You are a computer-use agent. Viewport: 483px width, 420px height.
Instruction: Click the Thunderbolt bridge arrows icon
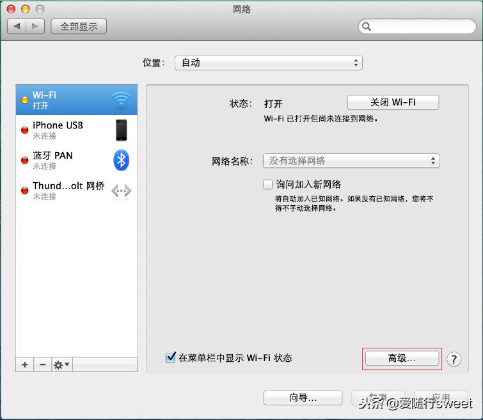(122, 191)
